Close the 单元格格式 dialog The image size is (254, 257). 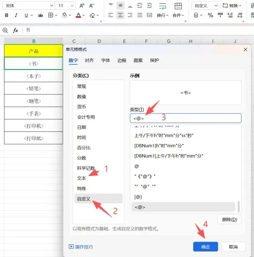coord(245,49)
